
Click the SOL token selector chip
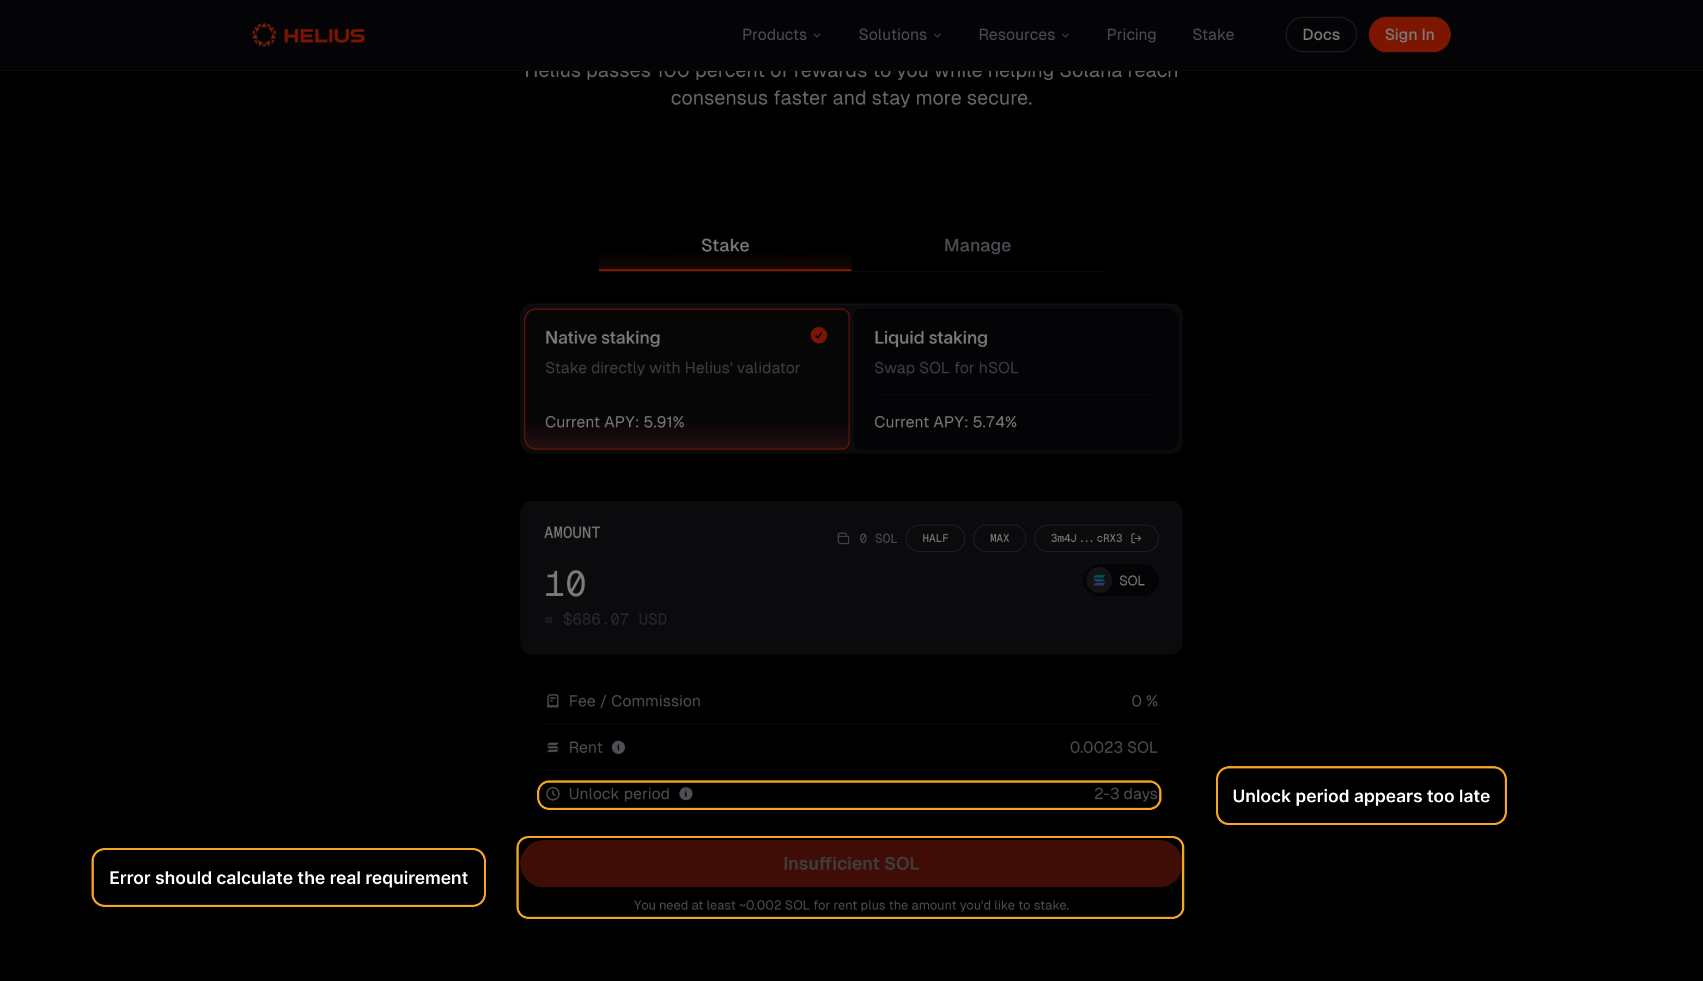1121,580
